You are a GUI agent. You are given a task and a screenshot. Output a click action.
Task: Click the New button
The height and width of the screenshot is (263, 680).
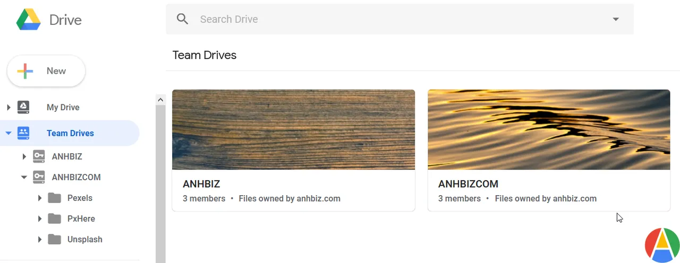click(46, 71)
